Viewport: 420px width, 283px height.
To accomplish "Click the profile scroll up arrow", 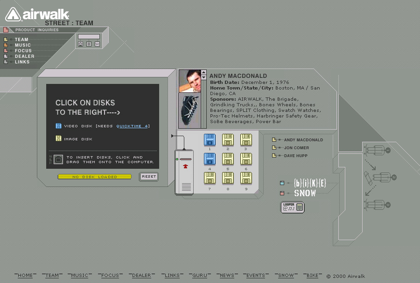I will click(x=203, y=72).
